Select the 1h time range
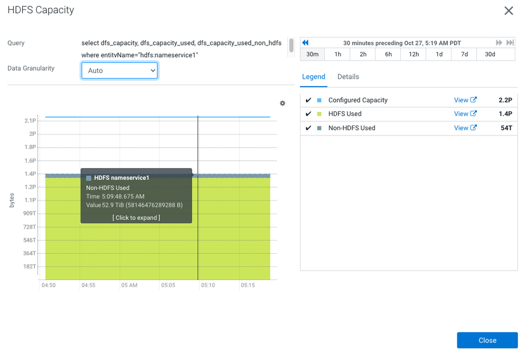The image size is (527, 355). [x=337, y=54]
